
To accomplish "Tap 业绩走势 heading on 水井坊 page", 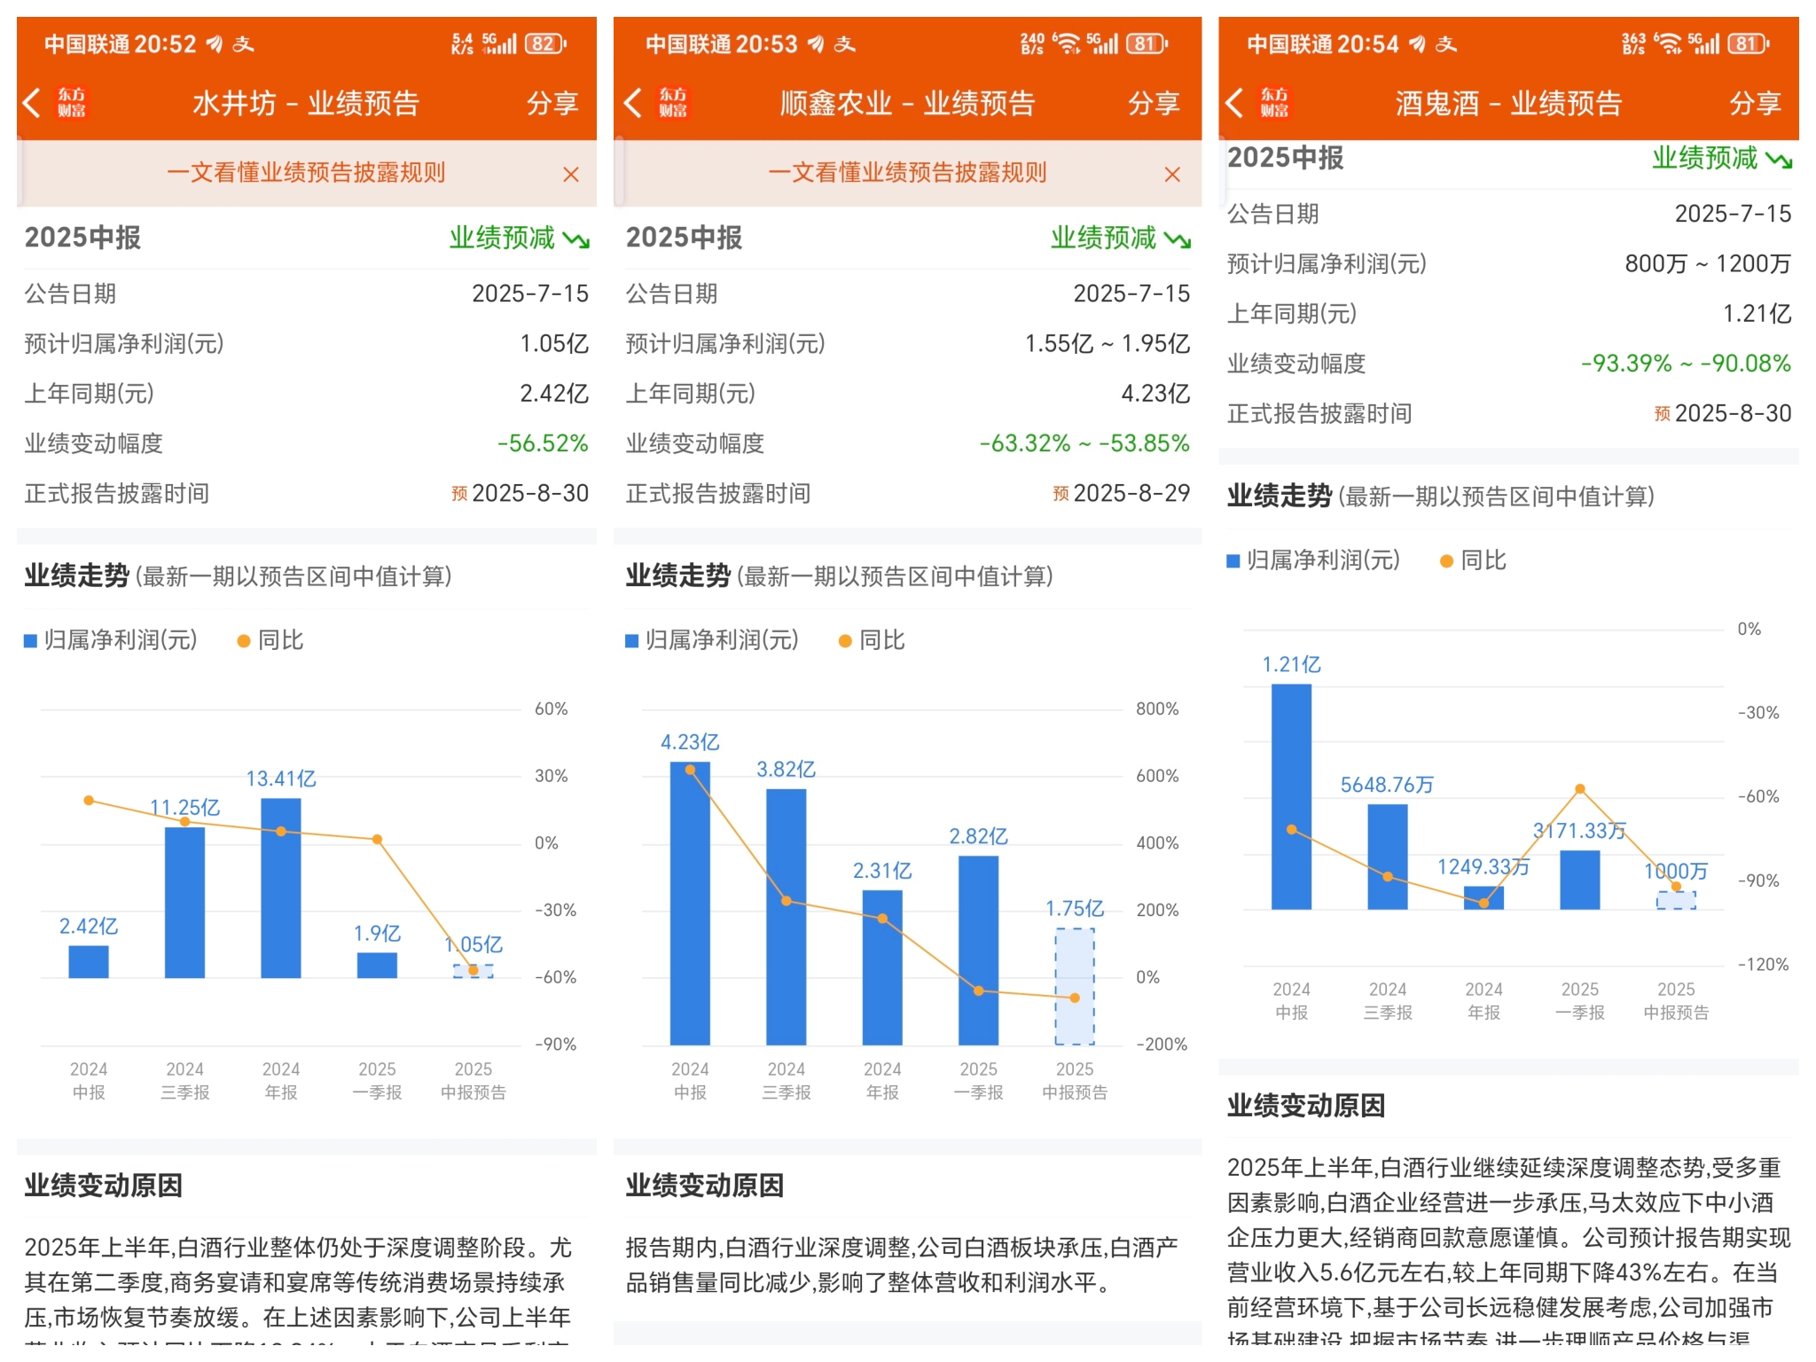I will (76, 576).
